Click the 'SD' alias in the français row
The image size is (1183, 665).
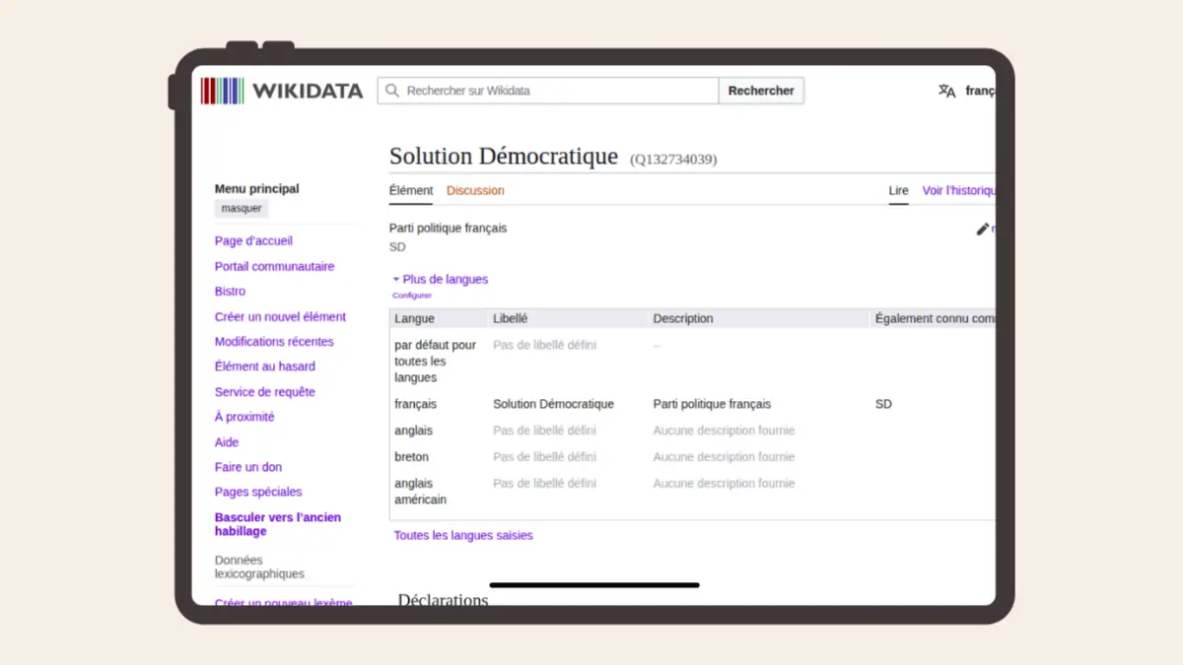coord(883,404)
